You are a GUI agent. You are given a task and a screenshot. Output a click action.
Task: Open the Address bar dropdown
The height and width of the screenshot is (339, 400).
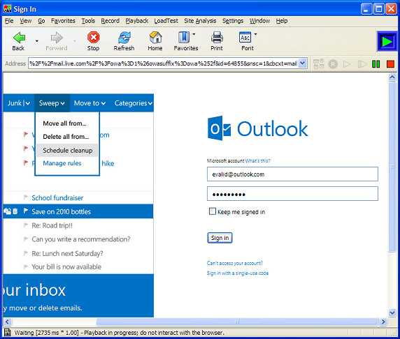click(303, 63)
